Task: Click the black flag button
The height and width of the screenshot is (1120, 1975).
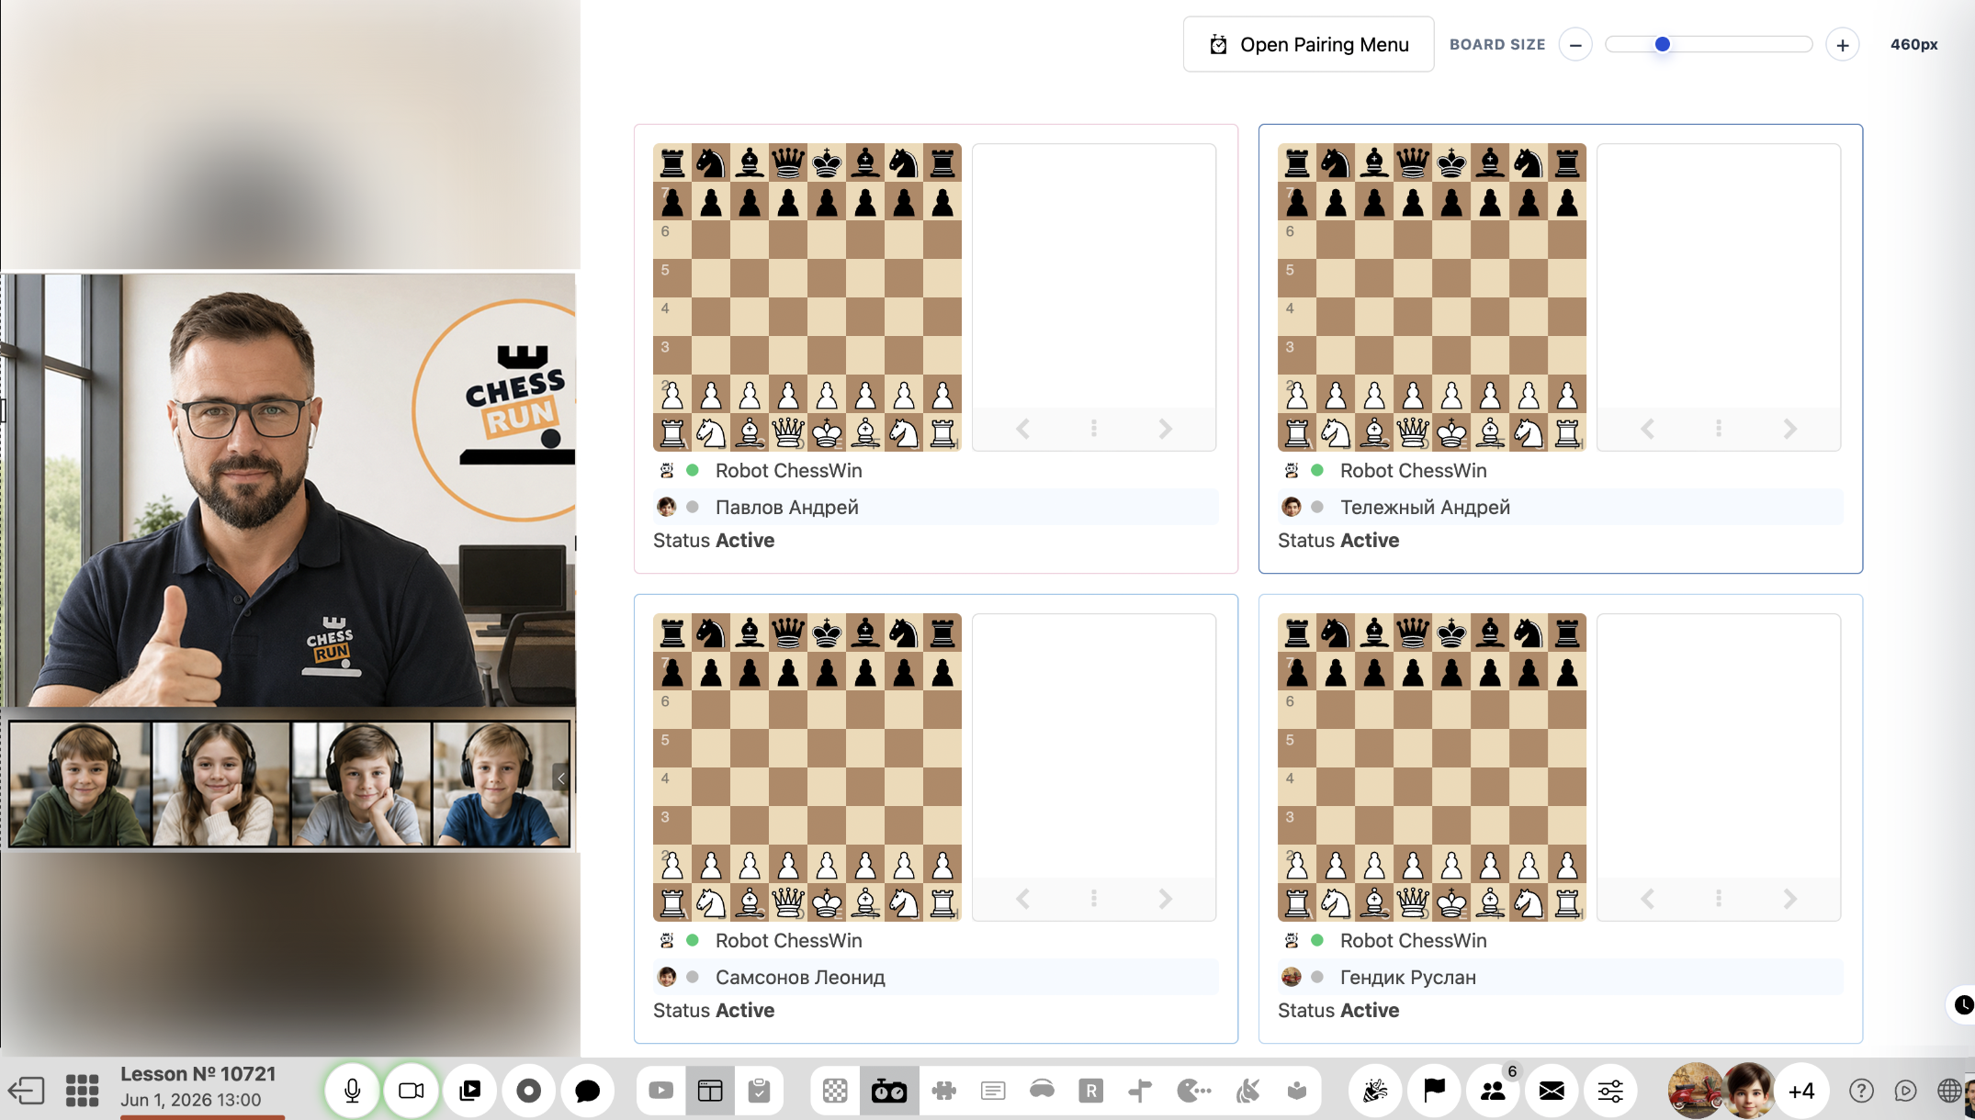Action: [x=1434, y=1091]
